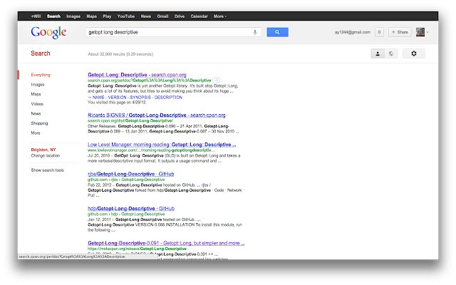The width and height of the screenshot is (456, 285).
Task: Open News in the top bar
Action: (145, 16)
